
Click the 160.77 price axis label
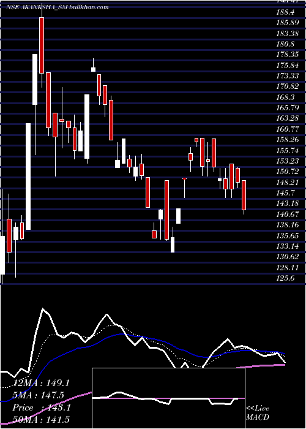(287, 130)
